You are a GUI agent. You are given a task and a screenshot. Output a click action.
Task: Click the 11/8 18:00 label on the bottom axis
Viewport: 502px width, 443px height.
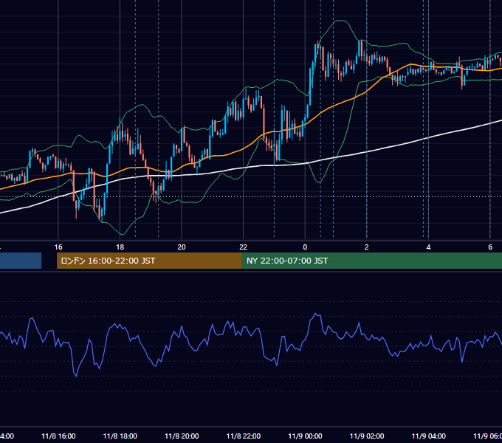pos(120,436)
